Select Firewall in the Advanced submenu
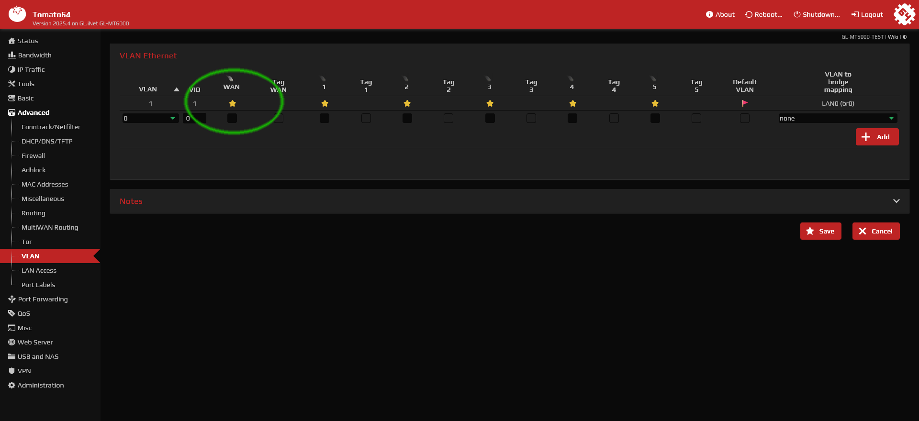Viewport: 919px width, 421px height. [33, 155]
